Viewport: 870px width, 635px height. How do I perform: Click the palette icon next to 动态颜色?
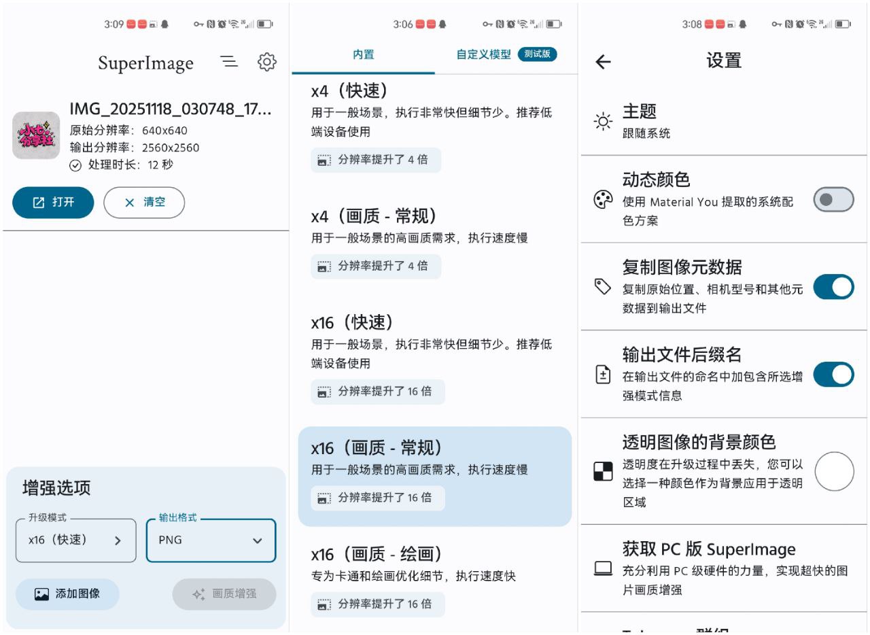602,199
